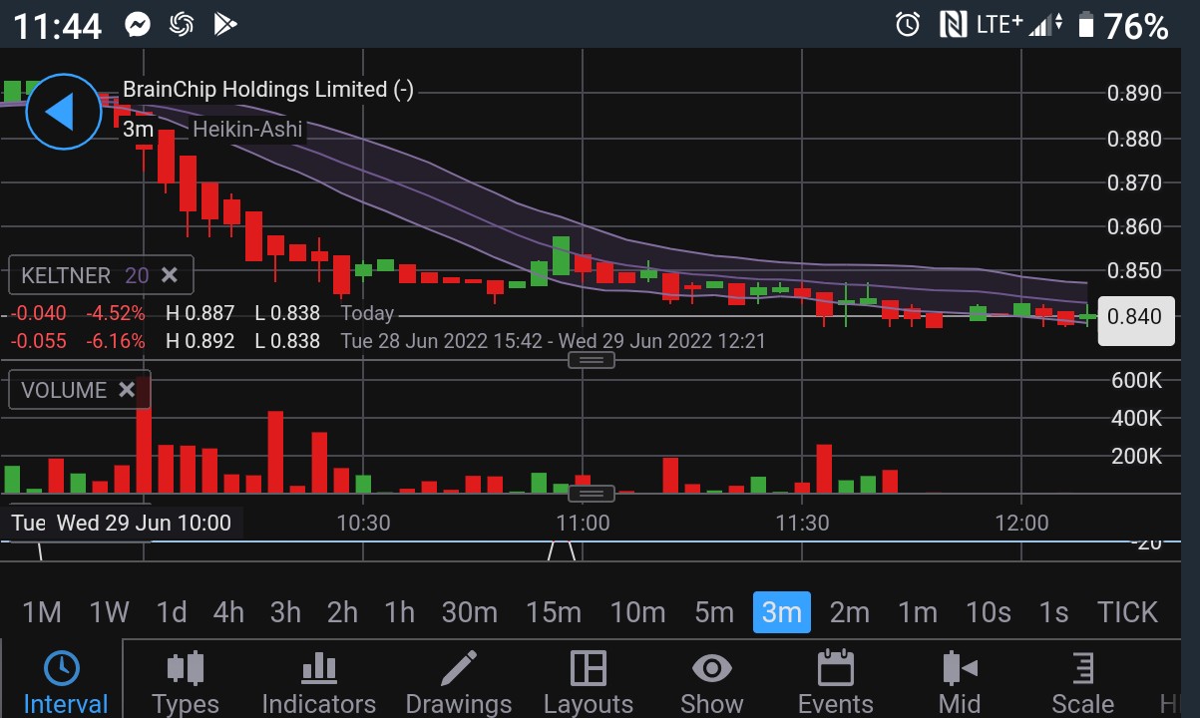The height and width of the screenshot is (718, 1200).
Task: Tap the blue back arrow button
Action: [x=63, y=112]
